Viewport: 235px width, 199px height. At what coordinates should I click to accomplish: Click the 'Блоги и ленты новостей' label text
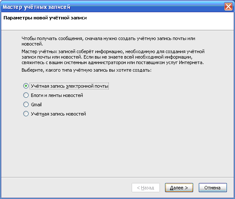click(57, 95)
